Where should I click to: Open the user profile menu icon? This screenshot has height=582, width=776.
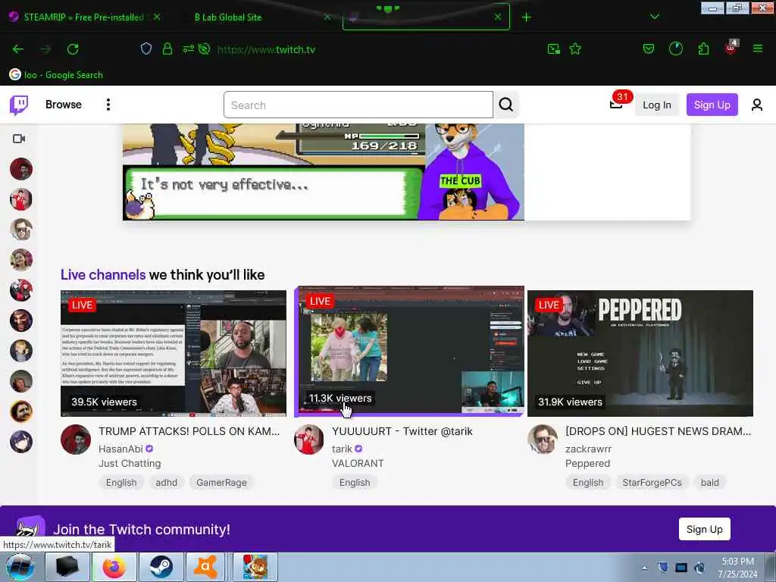(x=757, y=105)
